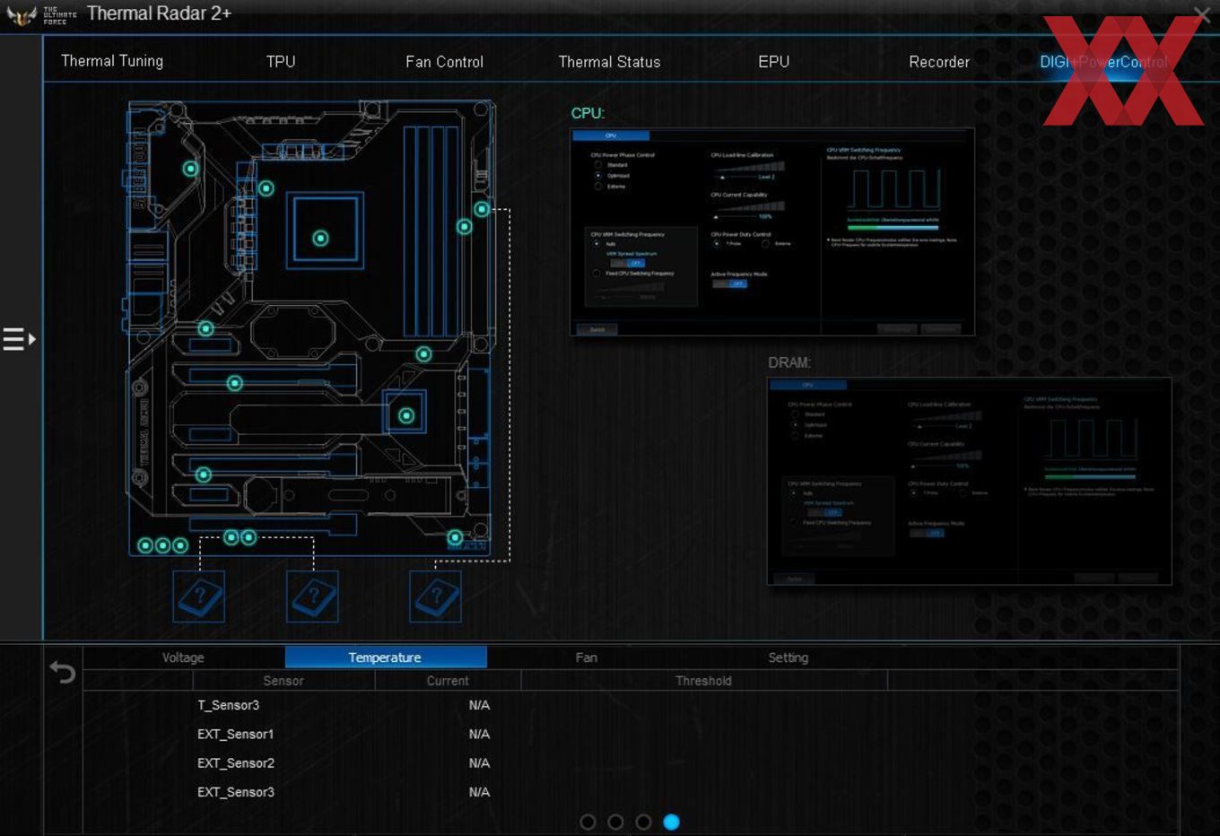Select sensor dot on CPU socket center

[x=320, y=238]
